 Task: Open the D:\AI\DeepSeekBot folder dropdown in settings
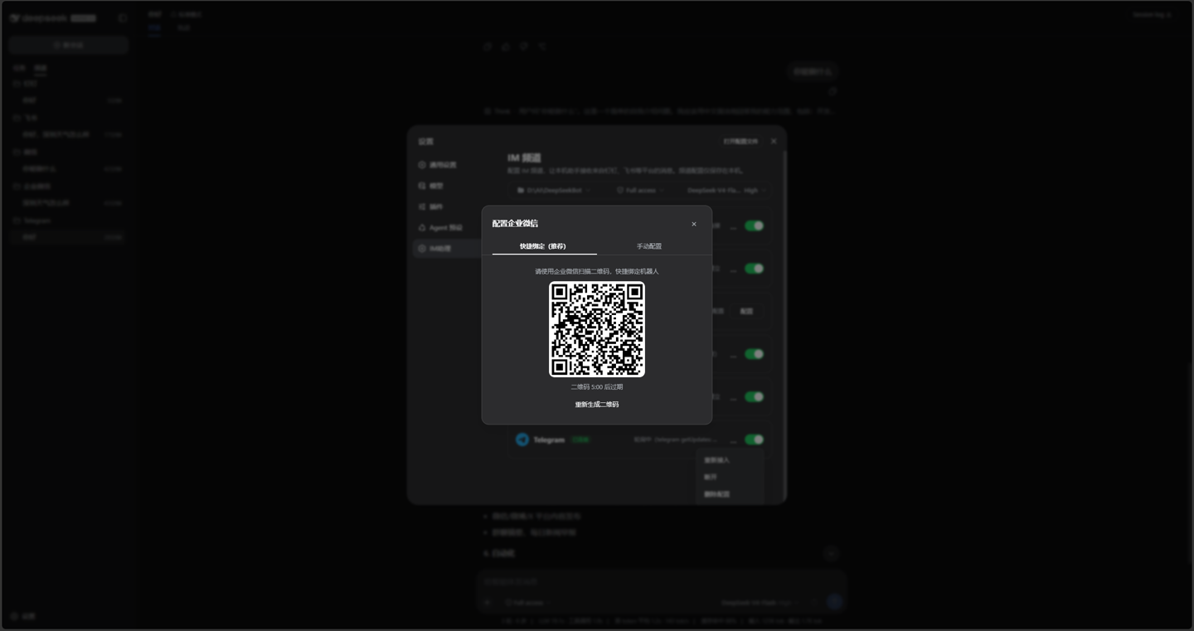(553, 191)
